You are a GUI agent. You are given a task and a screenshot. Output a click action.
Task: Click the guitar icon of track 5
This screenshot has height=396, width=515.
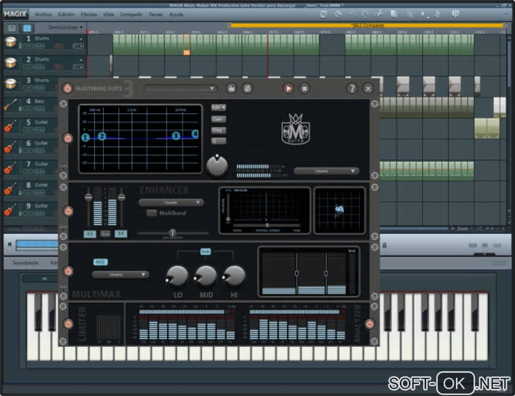click(11, 126)
